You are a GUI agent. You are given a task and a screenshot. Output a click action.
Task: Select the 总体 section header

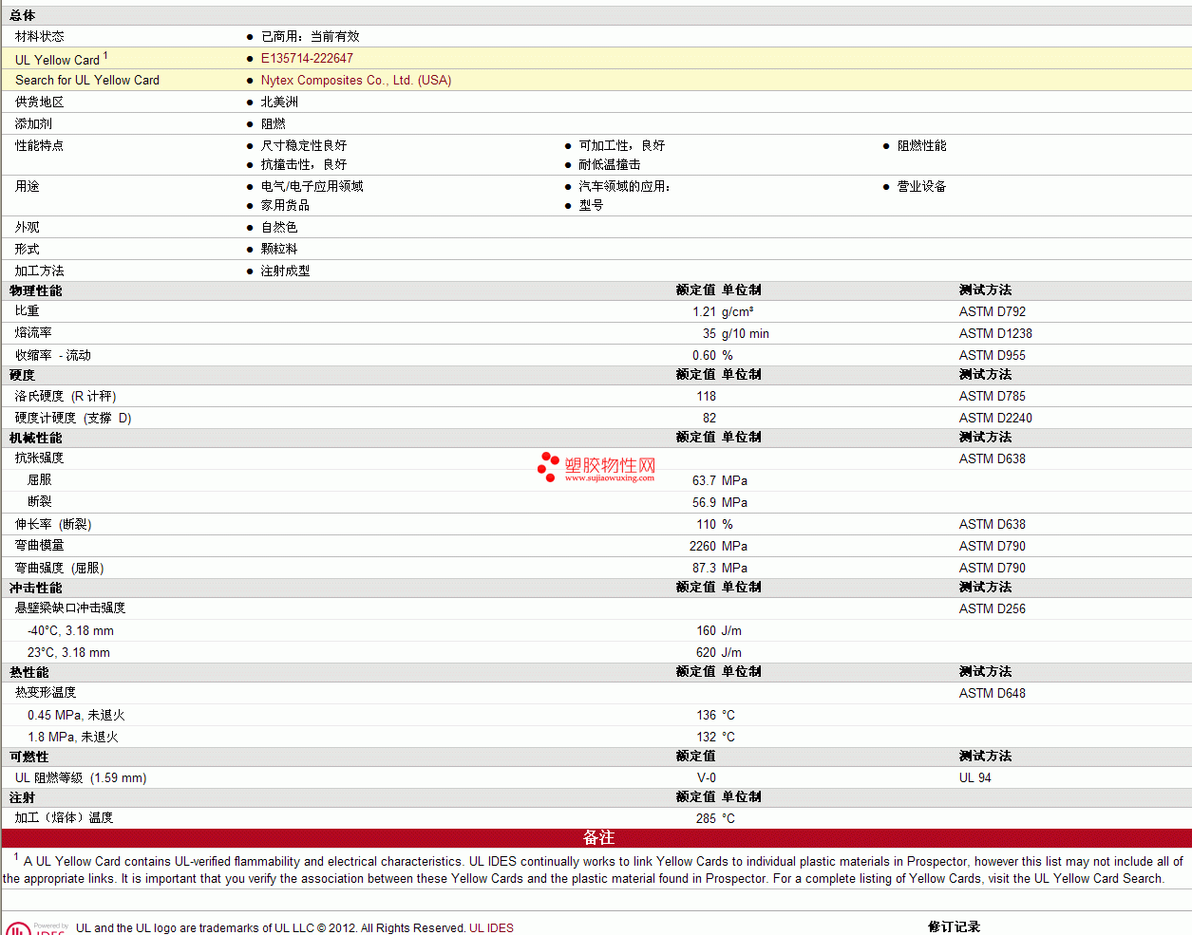coord(23,15)
